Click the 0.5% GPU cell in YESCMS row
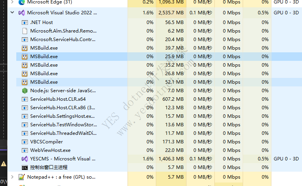The image size is (302, 186). 257,158
